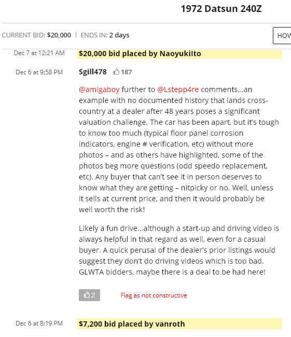This screenshot has height=337, width=291.
Task: Click the paragraph about 'valuation challenge'
Action: (x=179, y=149)
